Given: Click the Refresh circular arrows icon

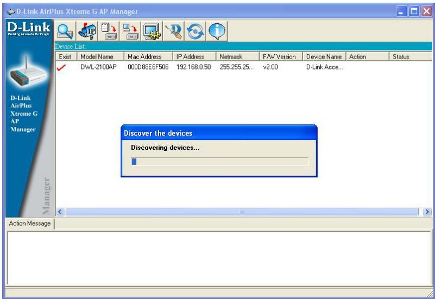Looking at the screenshot, I should [x=196, y=31].
